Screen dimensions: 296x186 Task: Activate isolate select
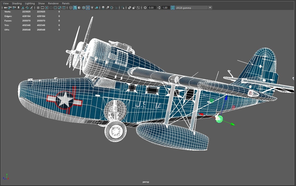[123, 8]
